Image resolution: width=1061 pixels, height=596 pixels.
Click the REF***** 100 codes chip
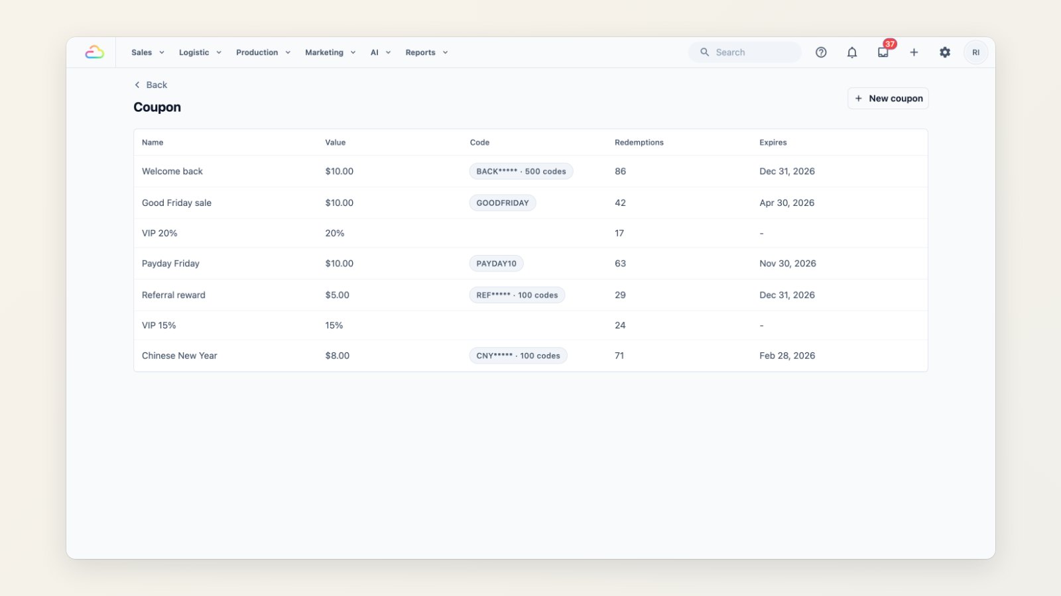[x=517, y=295]
